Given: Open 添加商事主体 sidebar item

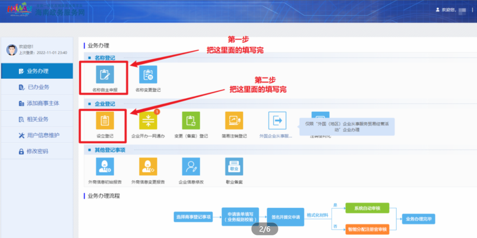Looking at the screenshot, I should pyautogui.click(x=37, y=103).
